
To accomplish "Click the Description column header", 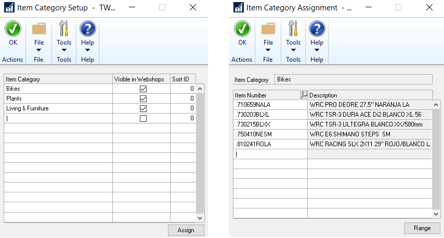I will pos(370,95).
